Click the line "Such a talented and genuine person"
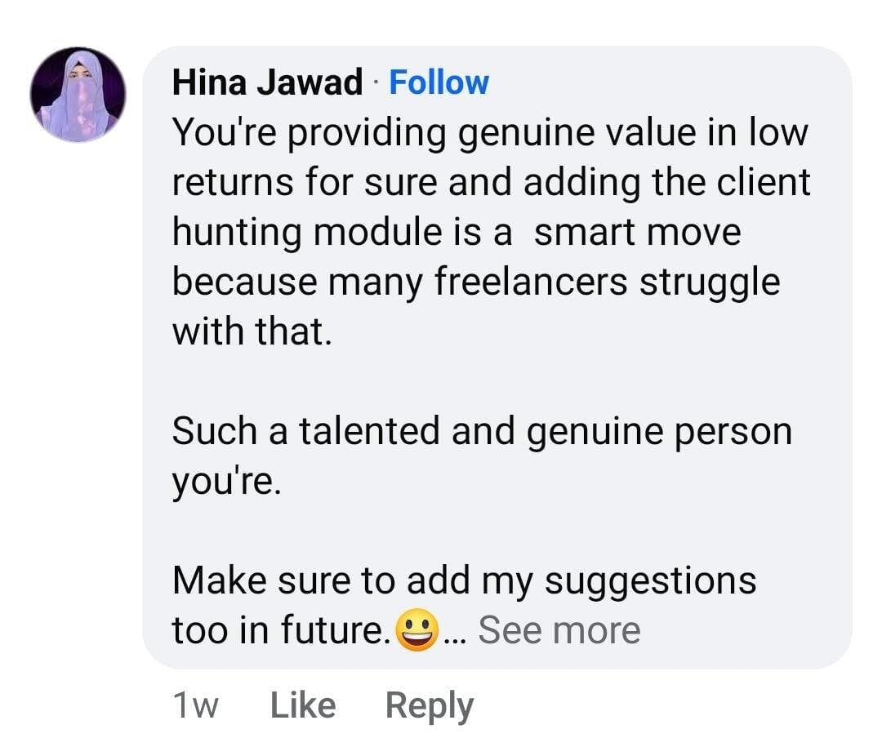 point(482,431)
